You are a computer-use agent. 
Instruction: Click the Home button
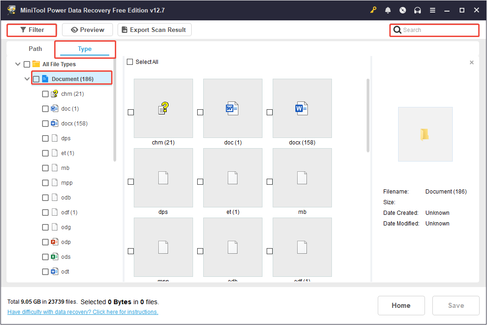[x=401, y=305]
